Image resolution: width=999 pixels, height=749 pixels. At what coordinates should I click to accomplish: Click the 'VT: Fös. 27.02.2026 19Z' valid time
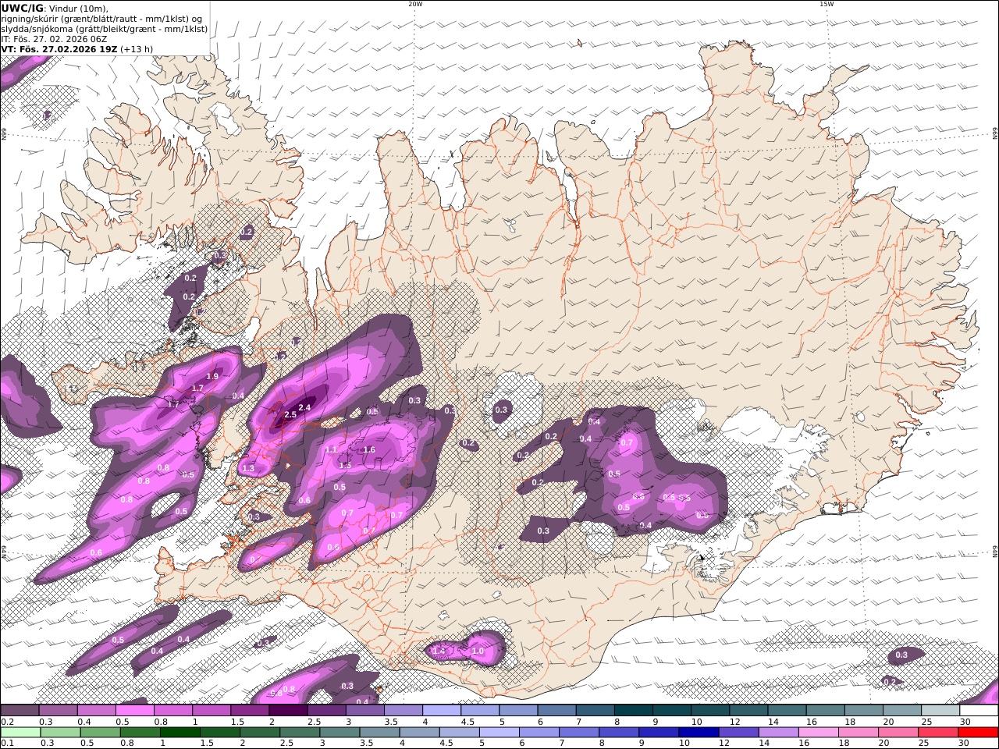[x=59, y=48]
